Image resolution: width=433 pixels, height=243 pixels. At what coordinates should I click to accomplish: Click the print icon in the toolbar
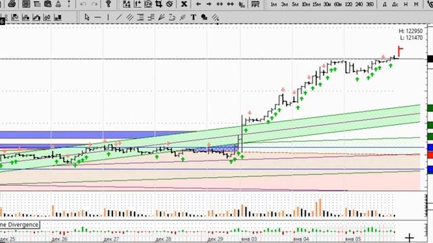12,4
